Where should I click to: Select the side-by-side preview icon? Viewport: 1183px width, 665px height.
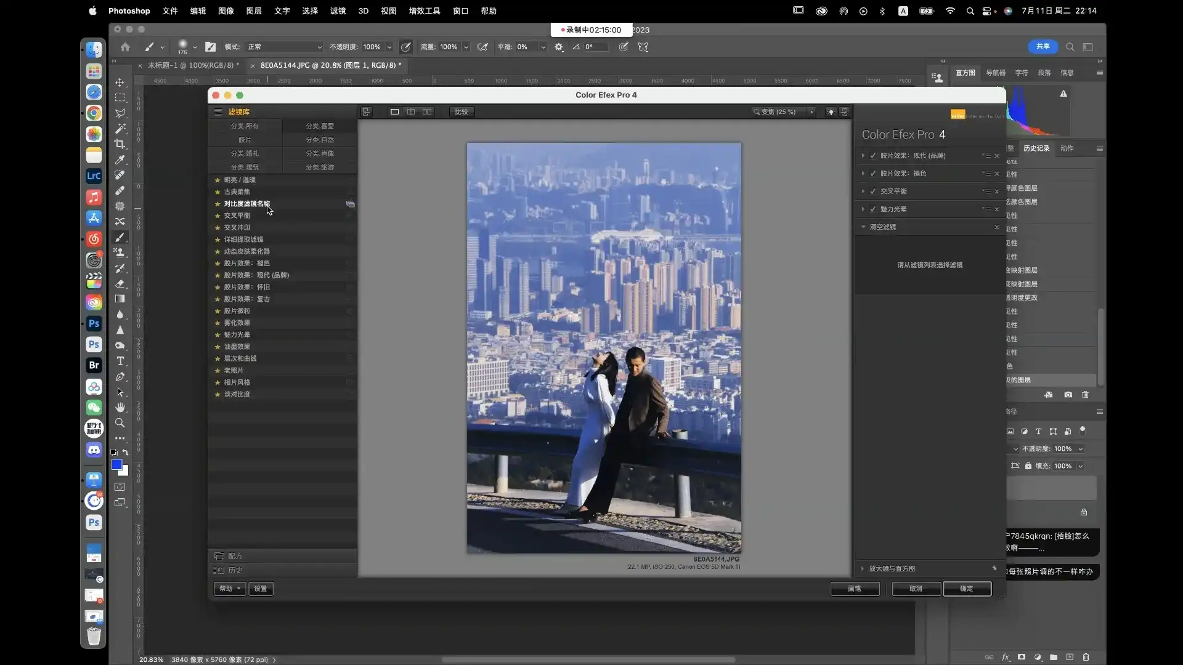point(427,111)
